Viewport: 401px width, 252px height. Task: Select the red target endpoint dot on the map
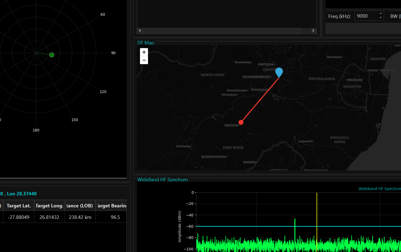point(241,122)
